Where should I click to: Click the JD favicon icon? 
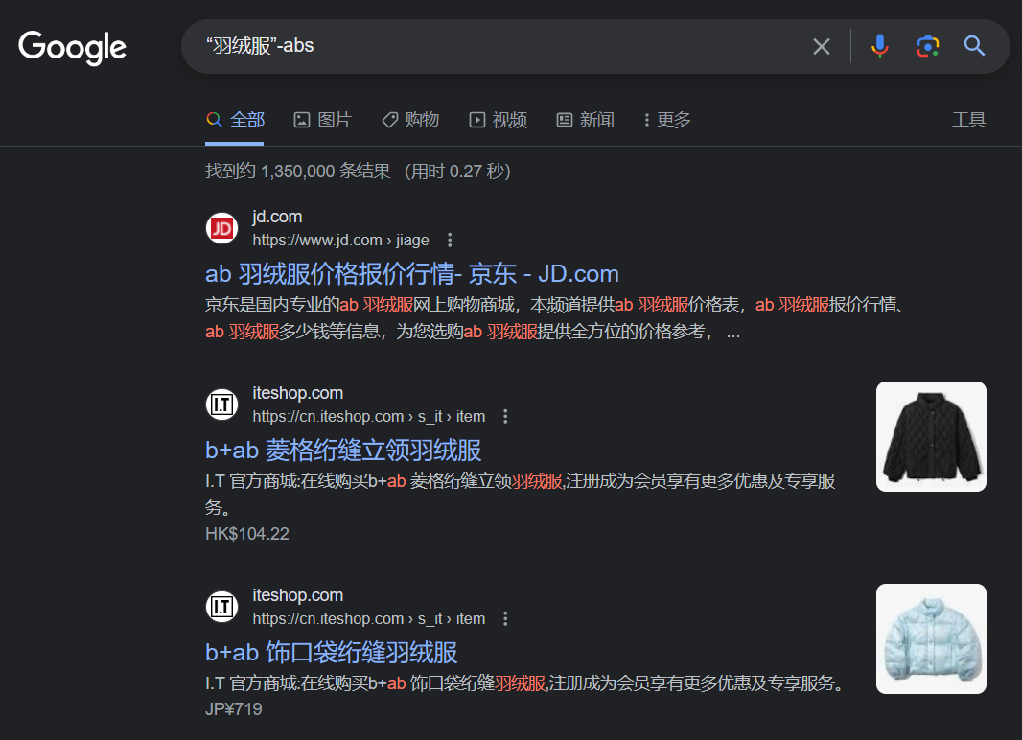pos(221,229)
